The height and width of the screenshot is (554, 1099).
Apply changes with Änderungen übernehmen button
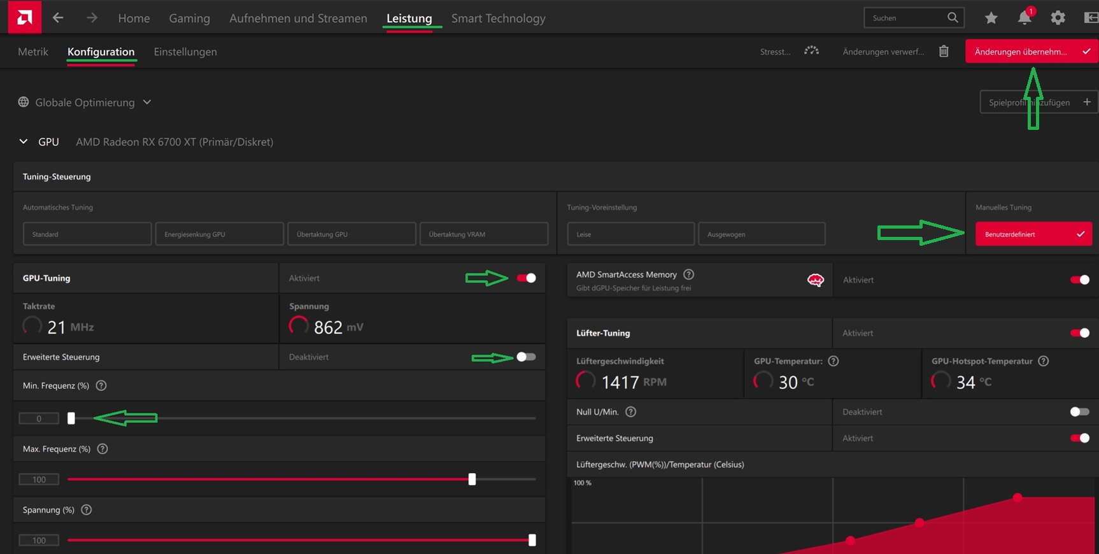(x=1032, y=52)
